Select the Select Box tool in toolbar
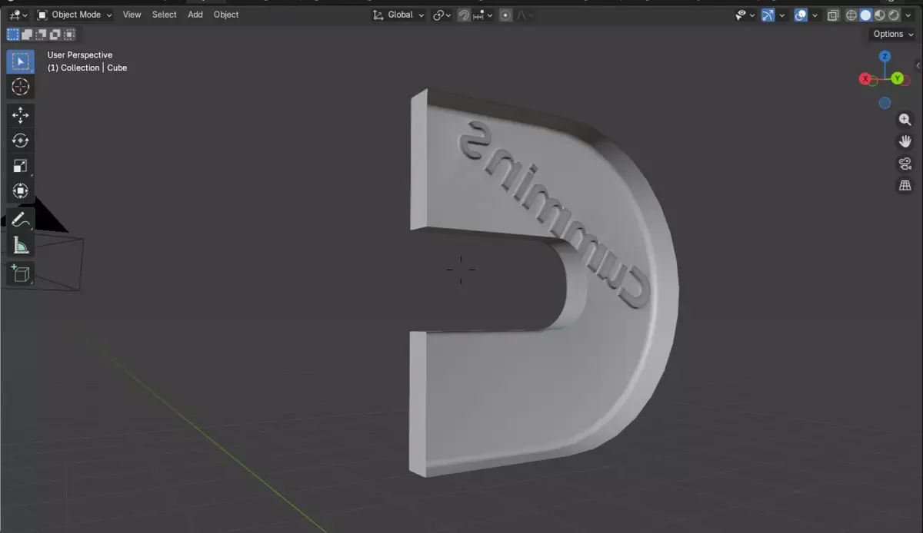 (21, 61)
